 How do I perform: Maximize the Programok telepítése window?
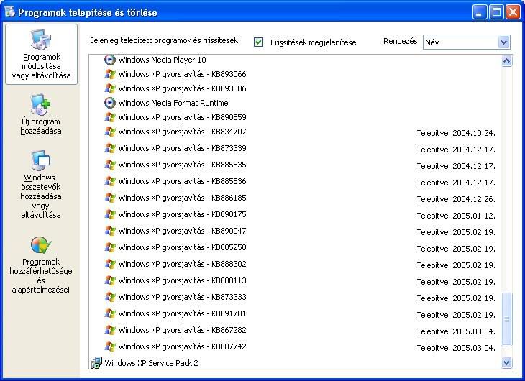(x=496, y=12)
